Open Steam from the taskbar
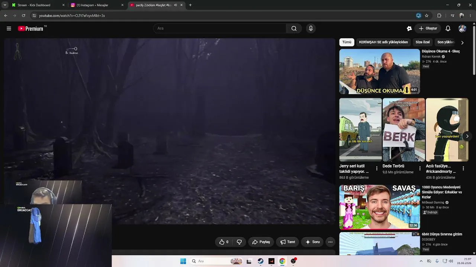This screenshot has width=476, height=267. pyautogui.click(x=260, y=261)
